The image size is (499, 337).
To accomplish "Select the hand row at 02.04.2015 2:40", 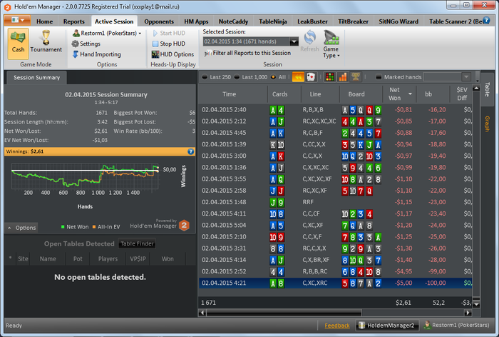I will tap(336, 110).
